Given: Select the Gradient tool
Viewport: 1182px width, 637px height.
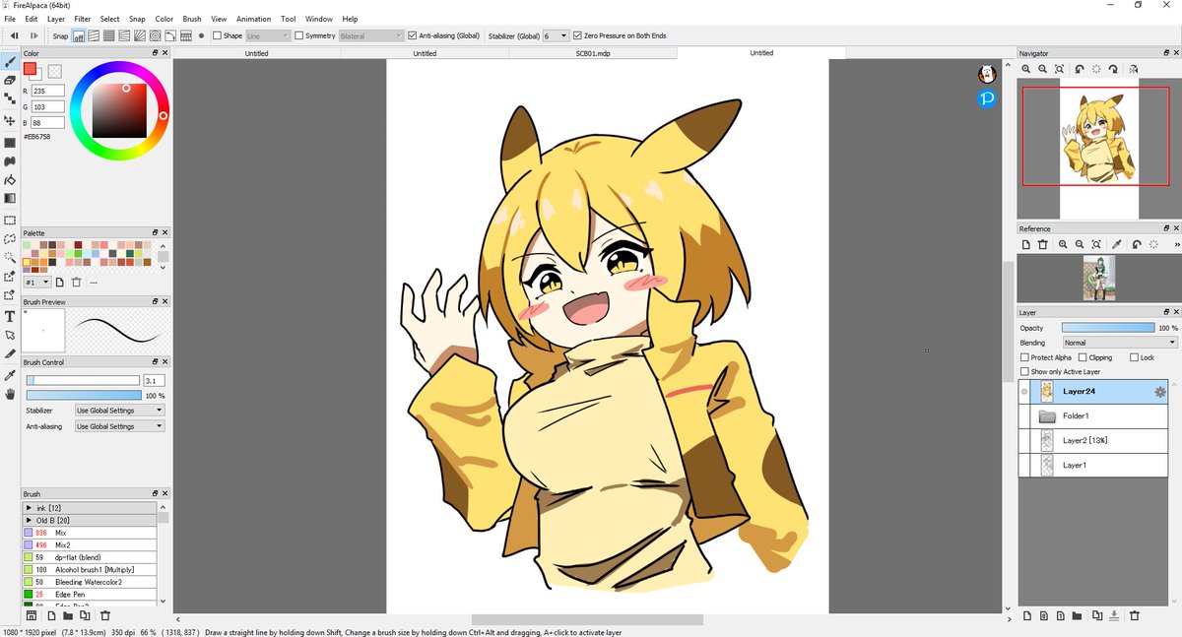Looking at the screenshot, I should coord(10,198).
